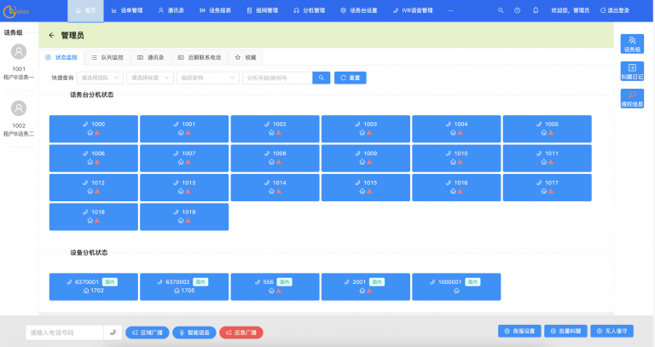Switch to 状态监控 tab

pyautogui.click(x=61, y=58)
